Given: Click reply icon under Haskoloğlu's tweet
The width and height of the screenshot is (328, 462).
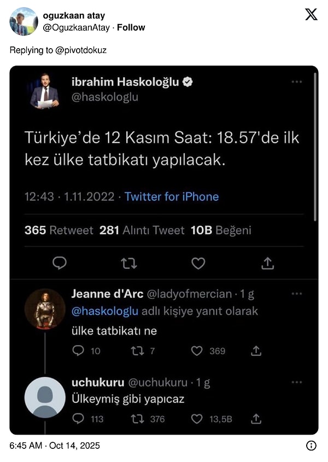Looking at the screenshot, I should 60,264.
